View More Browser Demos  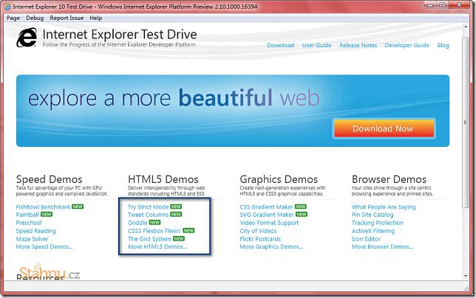click(383, 246)
